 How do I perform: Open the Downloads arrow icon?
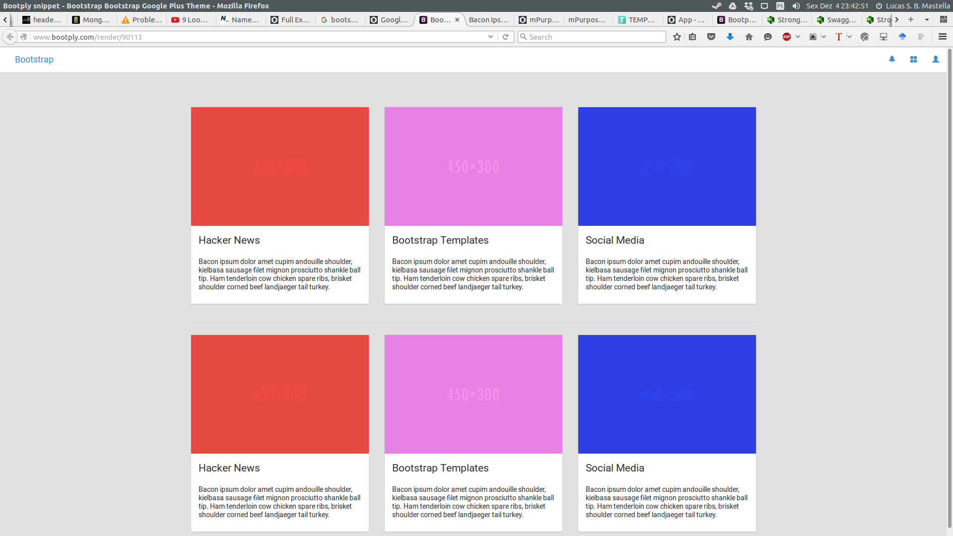[730, 37]
